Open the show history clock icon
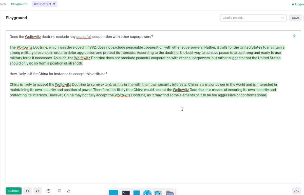Viewport: 304px width, 195px height. 48,191
